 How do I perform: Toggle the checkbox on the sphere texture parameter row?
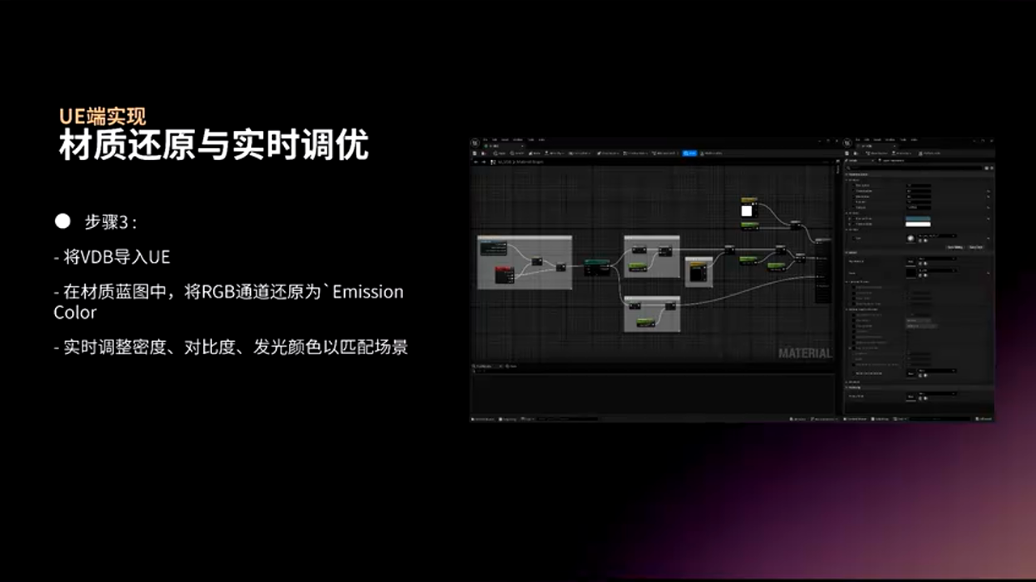coord(852,238)
